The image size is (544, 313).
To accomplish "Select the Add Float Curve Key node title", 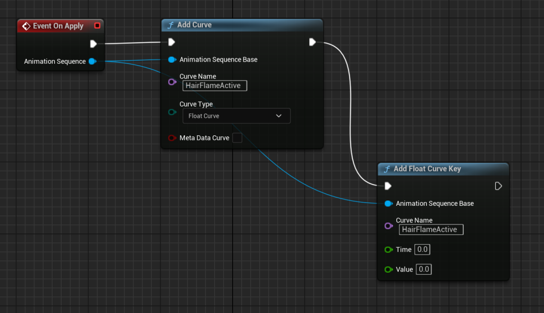I will coord(427,169).
